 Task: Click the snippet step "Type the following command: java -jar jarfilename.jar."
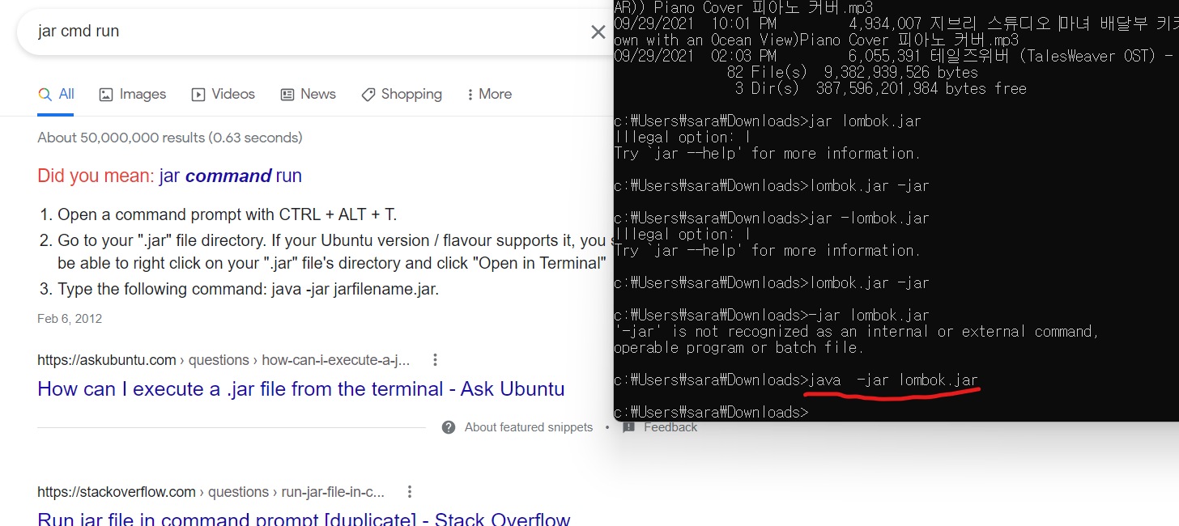[248, 289]
